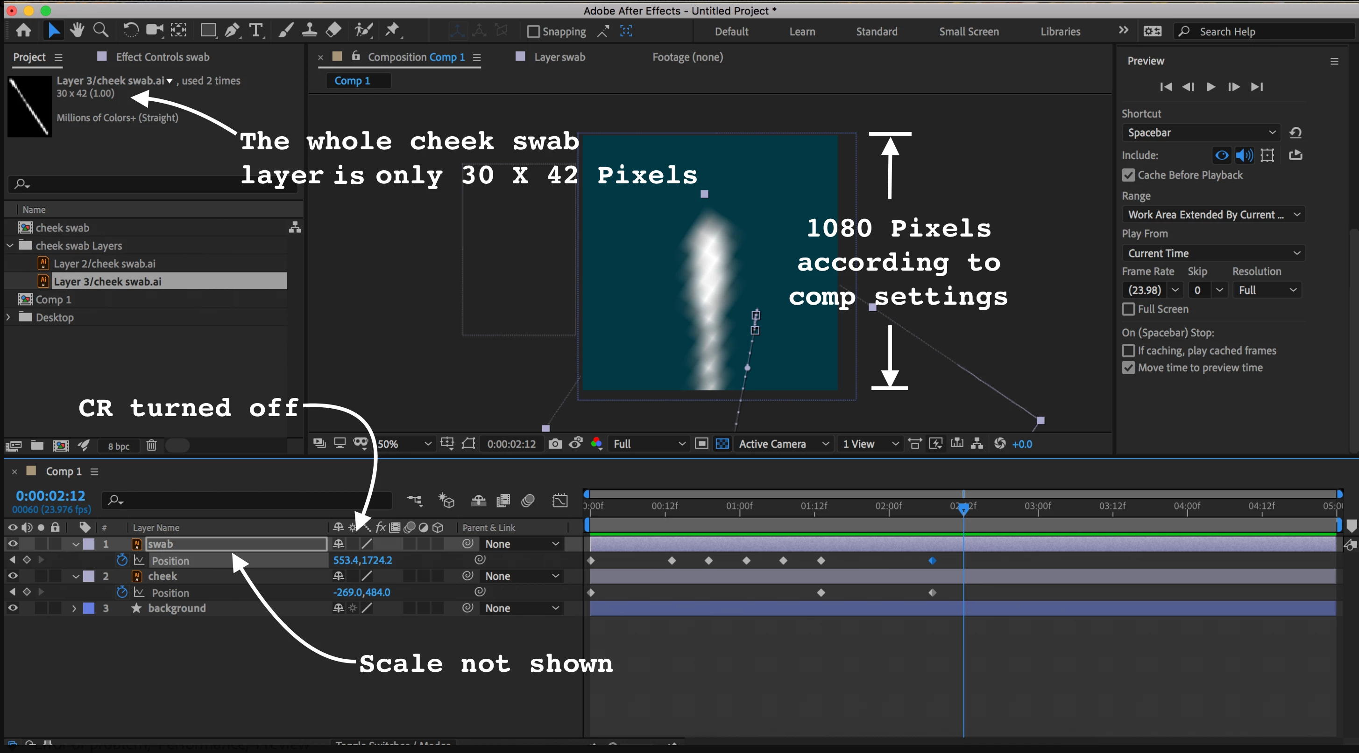Image resolution: width=1359 pixels, height=753 pixels.
Task: Select the Type text tool
Action: pos(256,31)
